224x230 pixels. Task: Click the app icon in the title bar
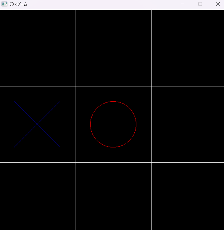(x=4, y=4)
